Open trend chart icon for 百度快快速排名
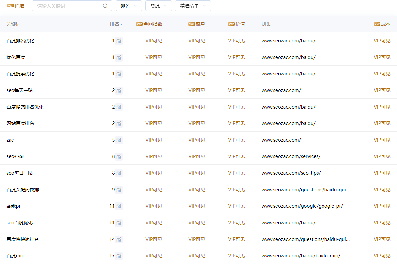The width and height of the screenshot is (397, 265). point(119,239)
